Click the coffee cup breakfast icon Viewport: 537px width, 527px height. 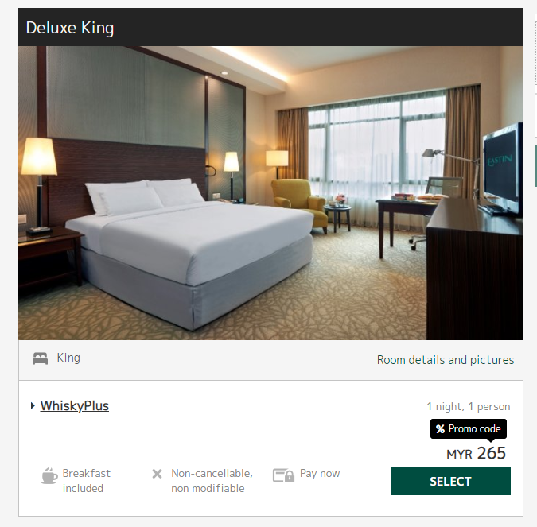pos(49,475)
